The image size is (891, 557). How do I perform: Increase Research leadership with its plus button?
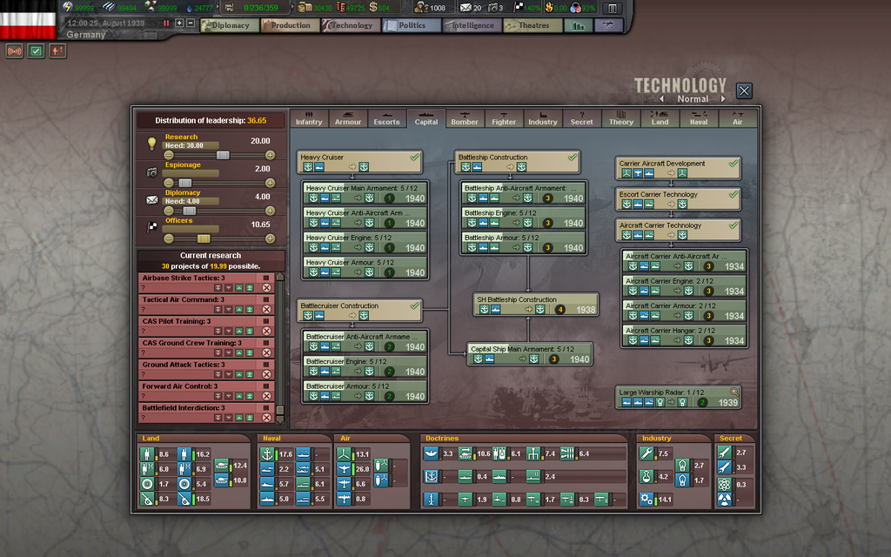tap(270, 155)
